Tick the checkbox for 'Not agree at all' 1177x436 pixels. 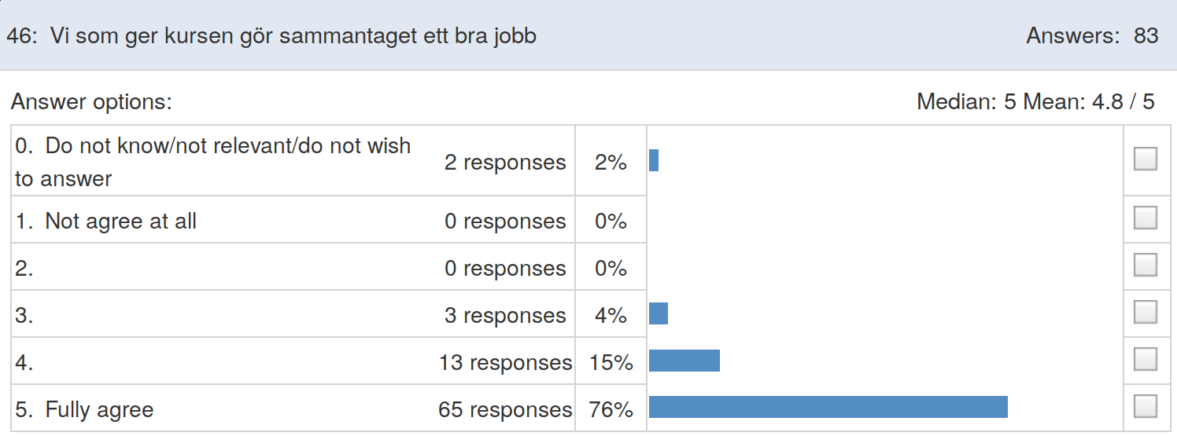1145,218
